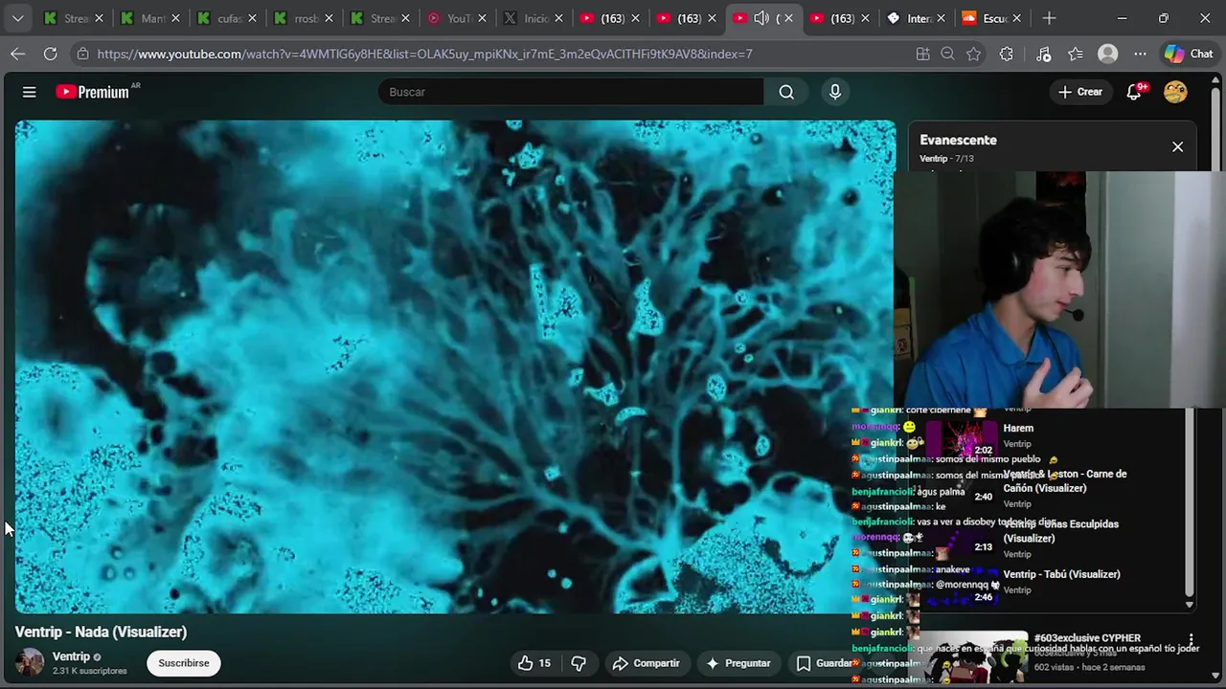Open Copilot Chat sidebar
The height and width of the screenshot is (689, 1226).
[1189, 55]
